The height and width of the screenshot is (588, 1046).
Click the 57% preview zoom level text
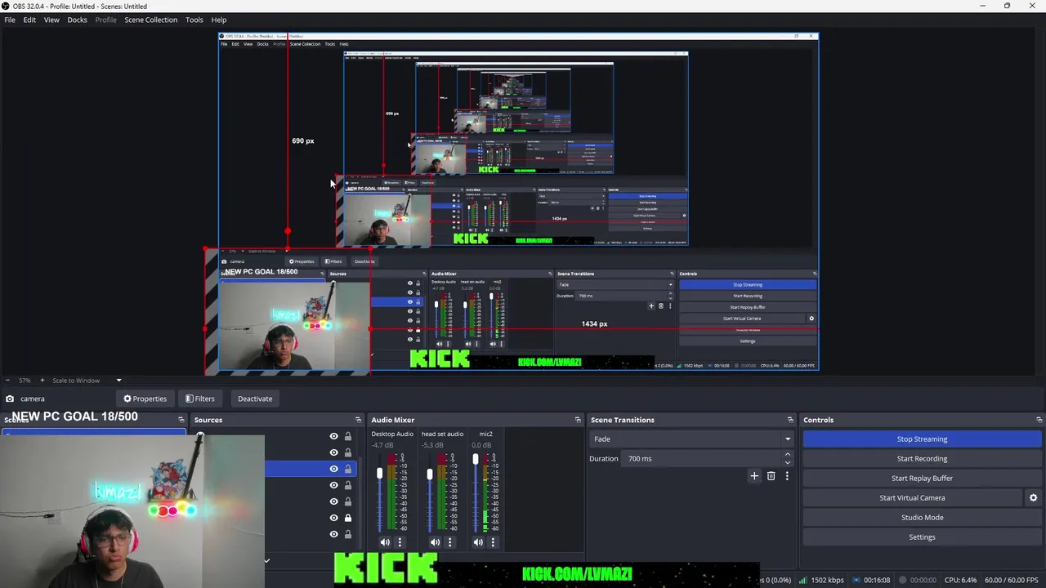tap(25, 381)
